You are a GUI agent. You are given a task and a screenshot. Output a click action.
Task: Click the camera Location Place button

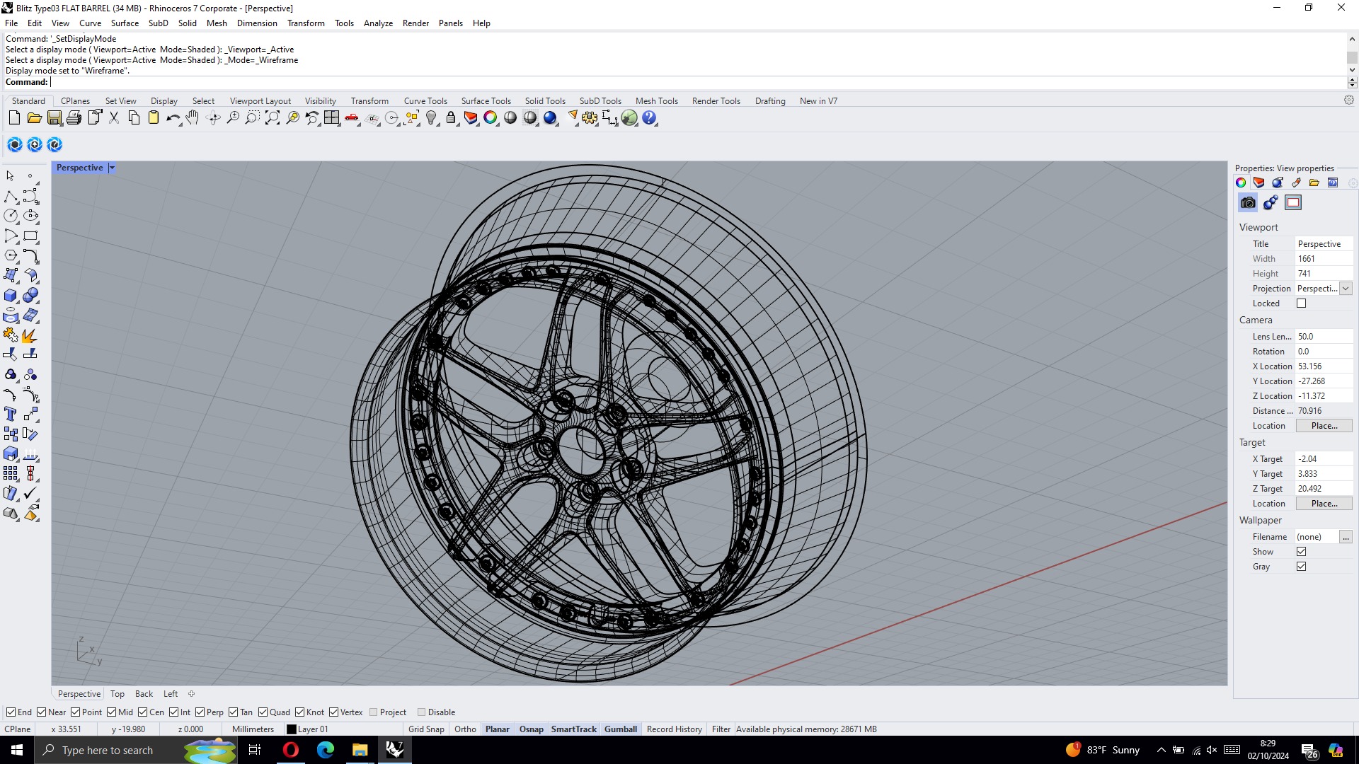[1324, 426]
